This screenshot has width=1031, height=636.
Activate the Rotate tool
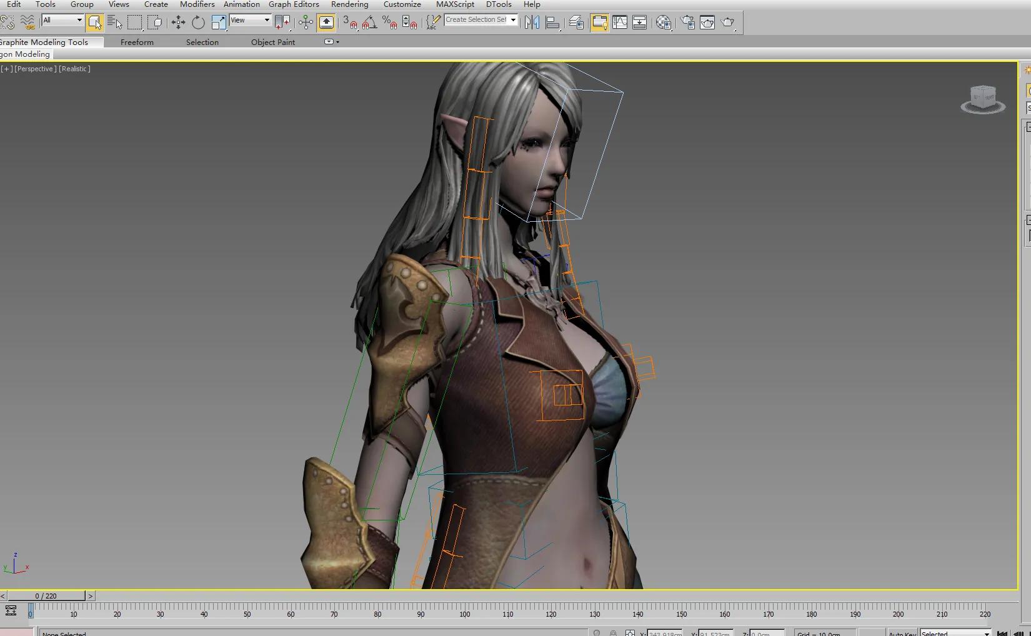(x=198, y=22)
